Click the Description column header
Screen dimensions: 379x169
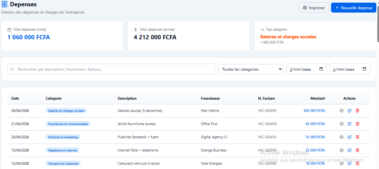(127, 98)
